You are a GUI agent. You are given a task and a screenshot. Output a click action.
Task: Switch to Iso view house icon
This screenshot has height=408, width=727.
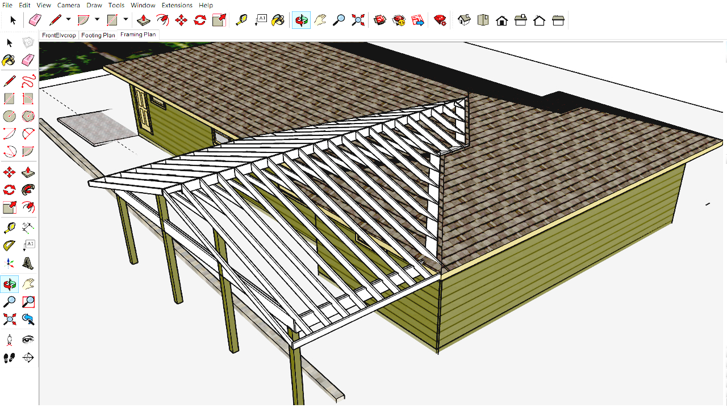tap(464, 20)
